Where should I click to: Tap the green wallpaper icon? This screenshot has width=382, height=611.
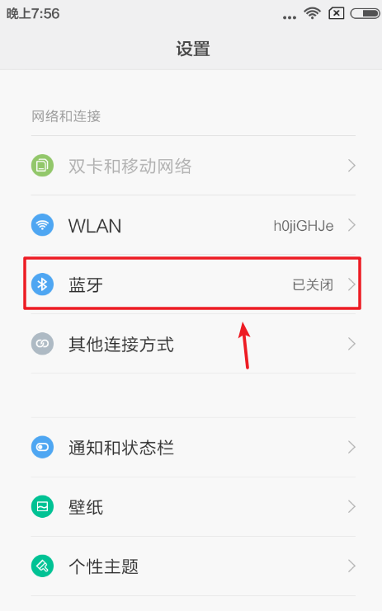(42, 506)
